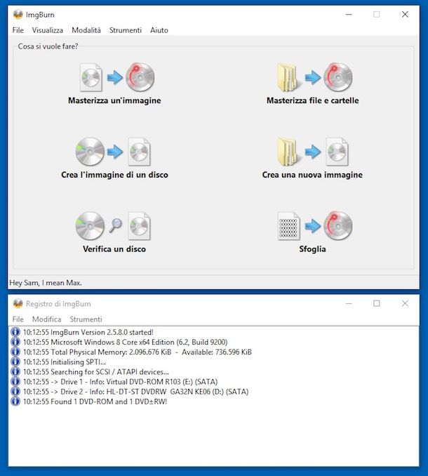
Task: Click the Verifica un disco magnifier icon
Action: click(115, 225)
